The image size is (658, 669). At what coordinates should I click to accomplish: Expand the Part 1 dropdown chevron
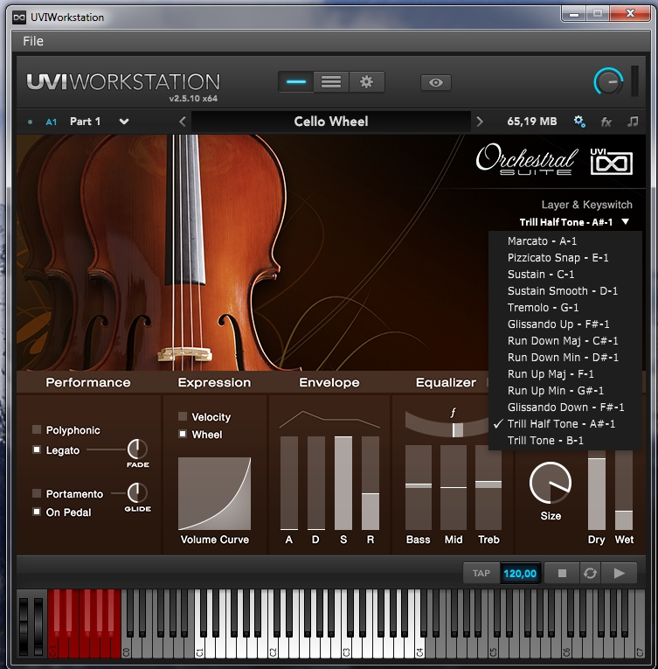[124, 122]
